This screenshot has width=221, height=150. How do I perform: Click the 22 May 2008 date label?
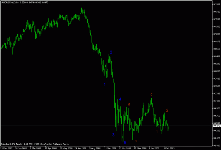coord(66,148)
